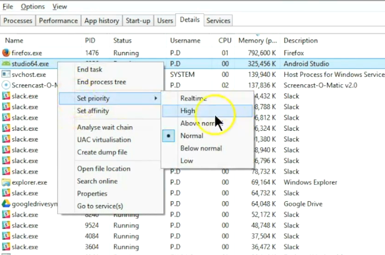Click the Android Studio description text
385x255 pixels.
(306, 64)
